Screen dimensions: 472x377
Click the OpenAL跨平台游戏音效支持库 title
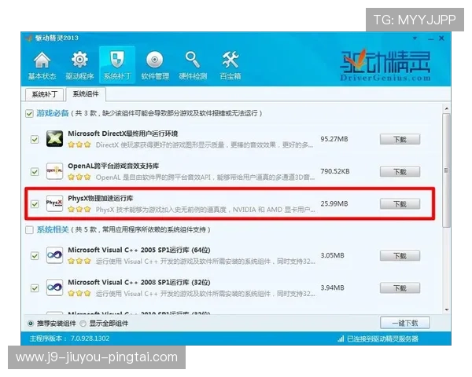click(113, 166)
